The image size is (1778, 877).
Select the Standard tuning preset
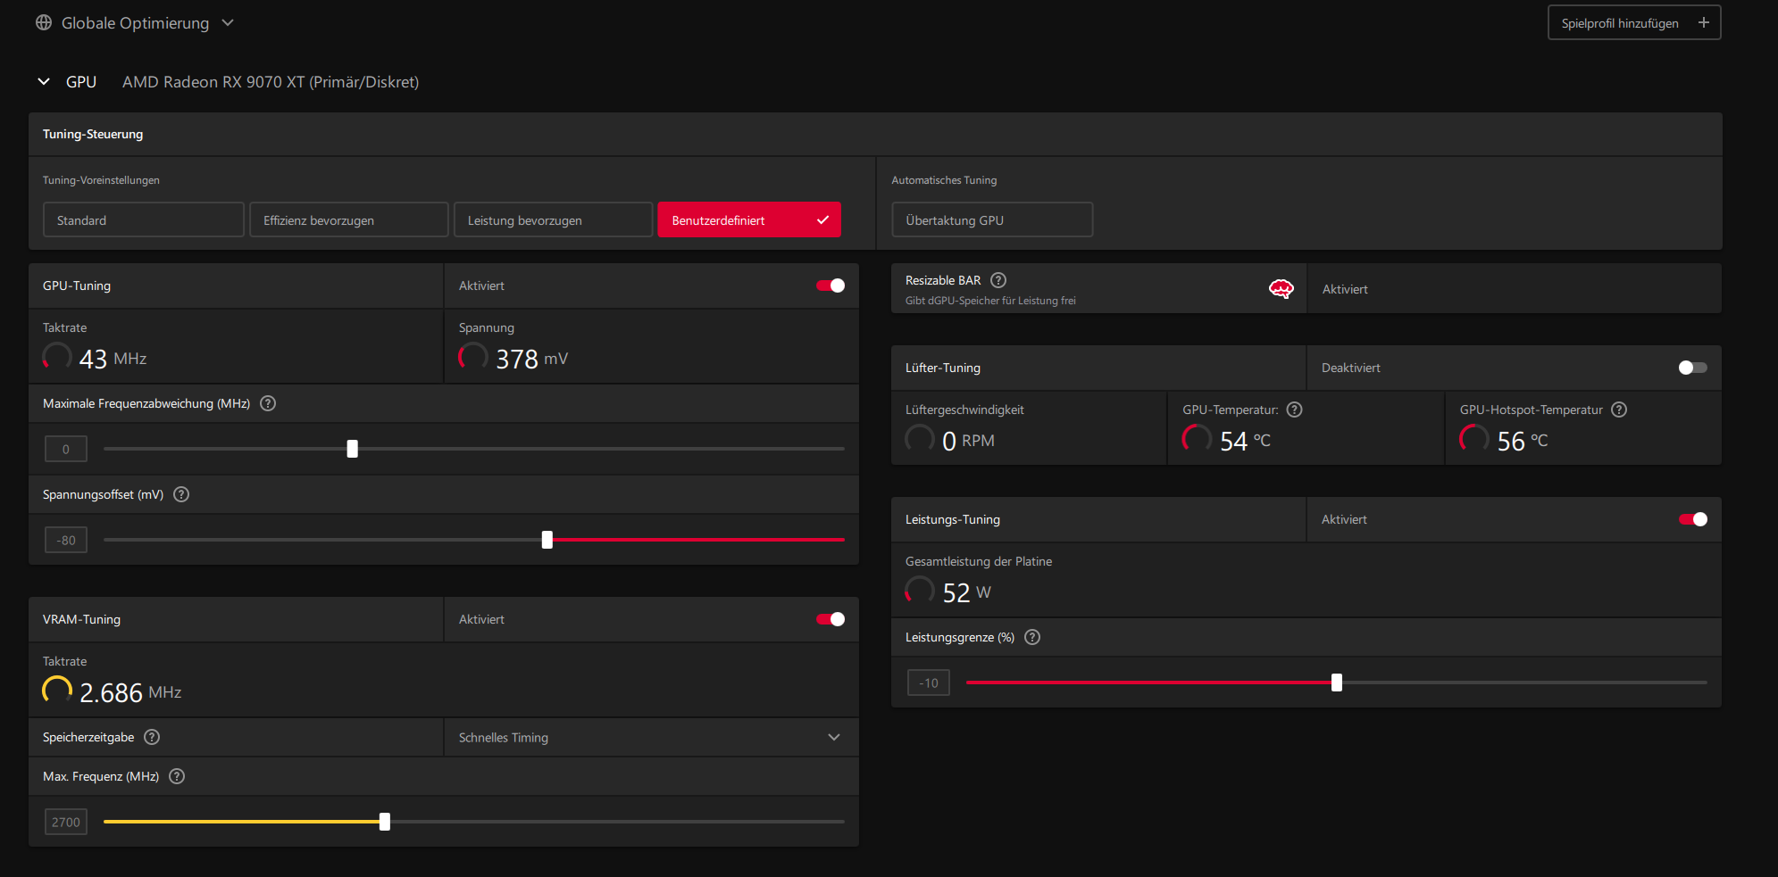pos(143,219)
